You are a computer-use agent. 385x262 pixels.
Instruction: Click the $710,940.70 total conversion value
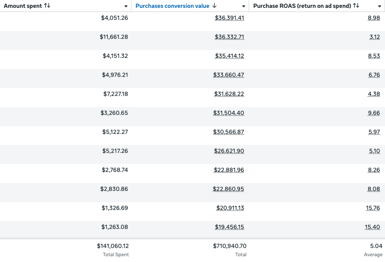(x=230, y=246)
